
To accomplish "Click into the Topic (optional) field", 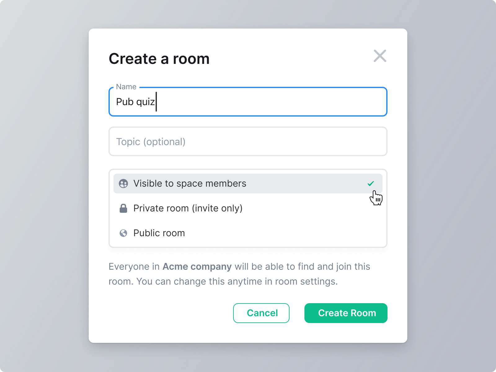I will [x=248, y=141].
